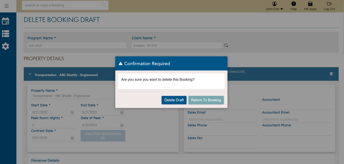The width and height of the screenshot is (344, 164).
Task: Open Start Date calendar picker icon
Action: (x=72, y=112)
